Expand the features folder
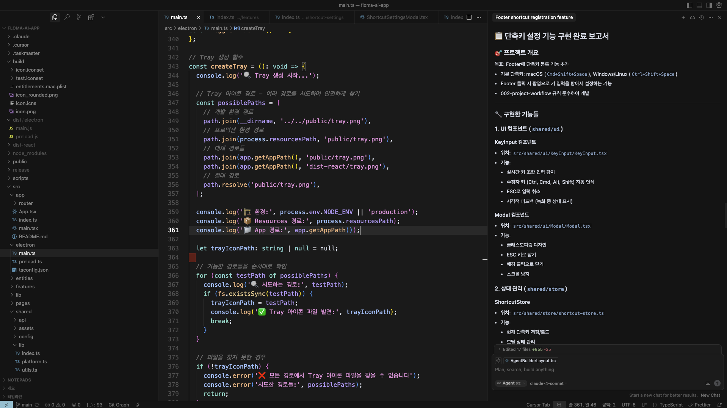Image resolution: width=727 pixels, height=408 pixels. tap(25, 287)
